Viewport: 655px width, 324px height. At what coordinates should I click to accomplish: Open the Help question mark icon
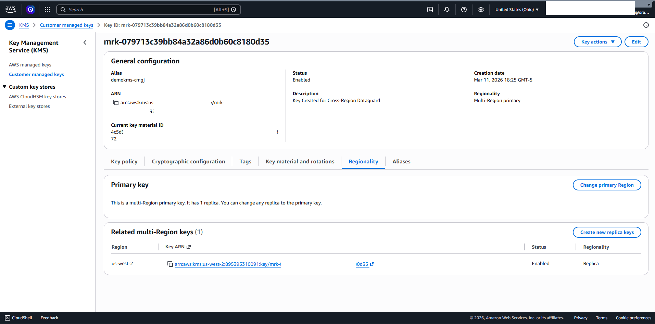[x=464, y=9]
